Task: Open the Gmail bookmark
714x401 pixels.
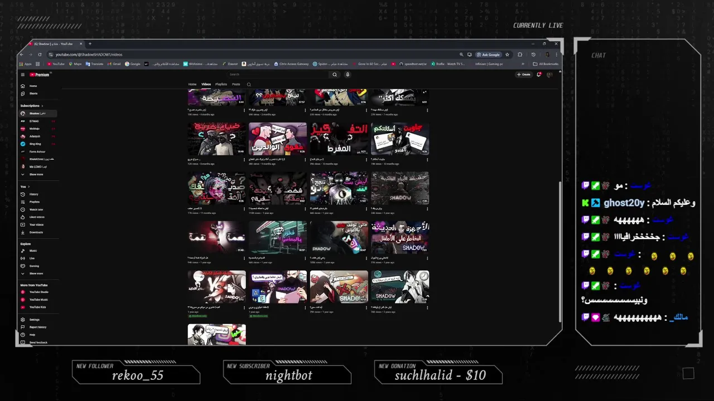Action: tap(114, 64)
